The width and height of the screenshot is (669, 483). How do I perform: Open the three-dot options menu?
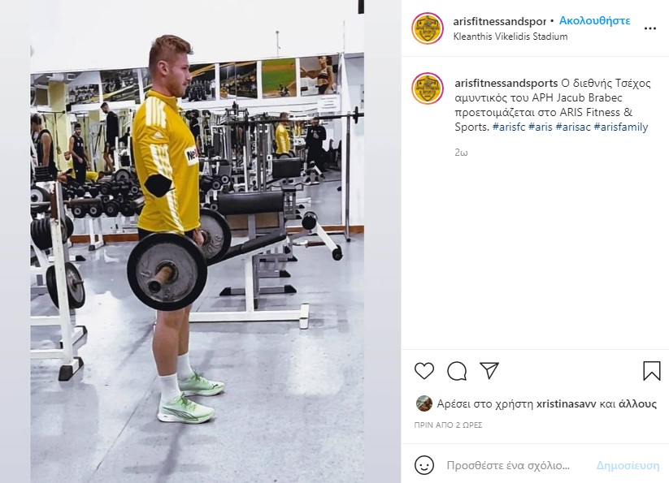649,28
